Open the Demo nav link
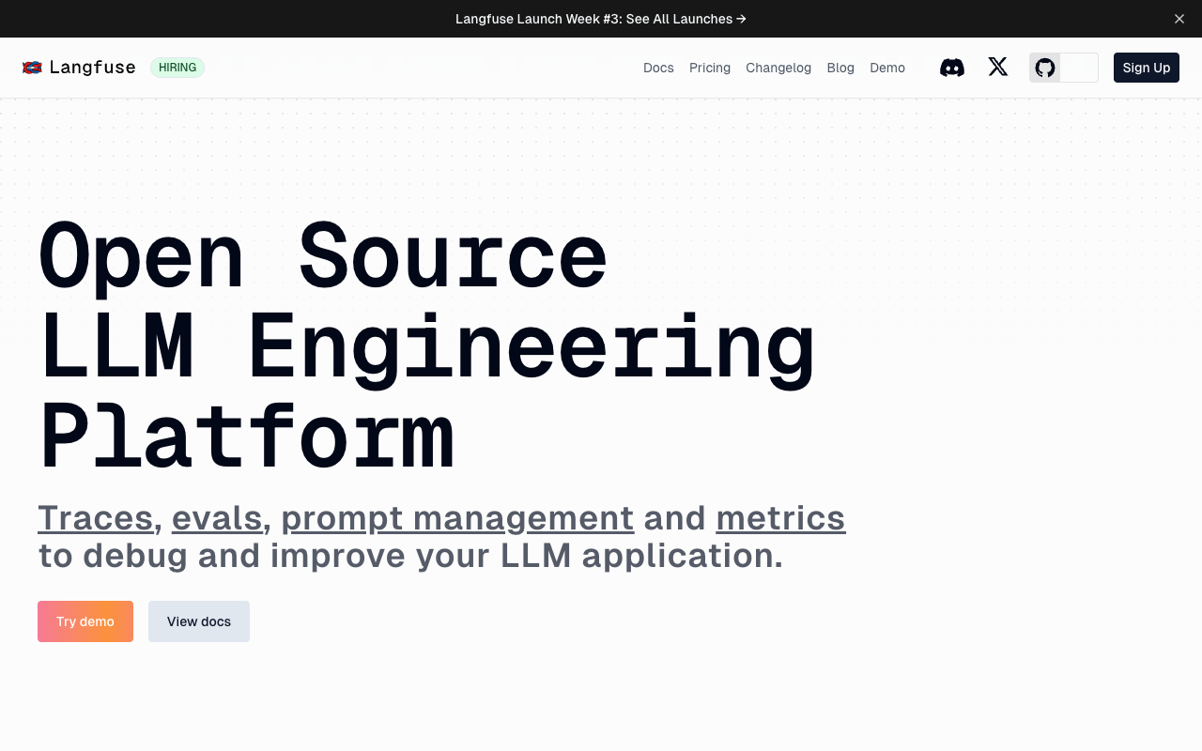Viewport: 1202px width, 751px height. pyautogui.click(x=887, y=68)
